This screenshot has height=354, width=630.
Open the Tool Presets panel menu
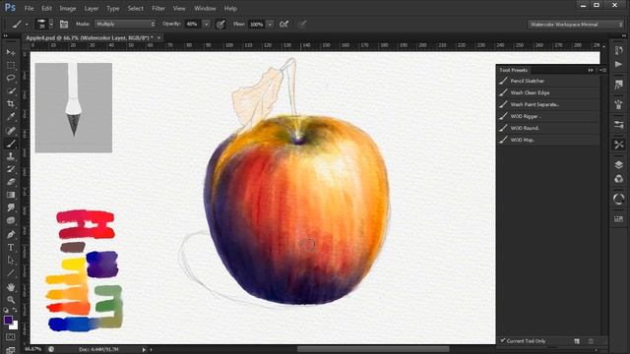point(602,70)
